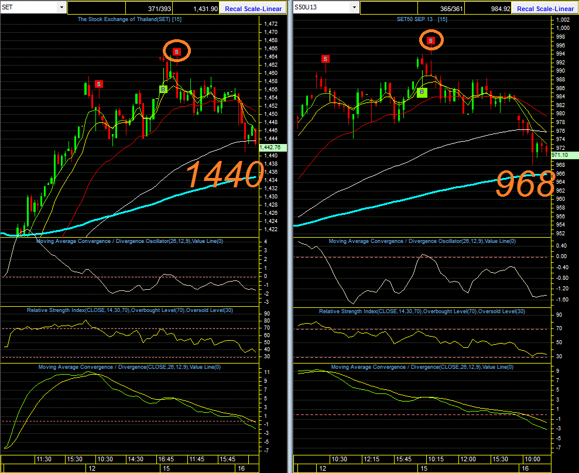Open the S50U13 symbol dropdown arrow
This screenshot has height=473, width=579.
[354, 7]
